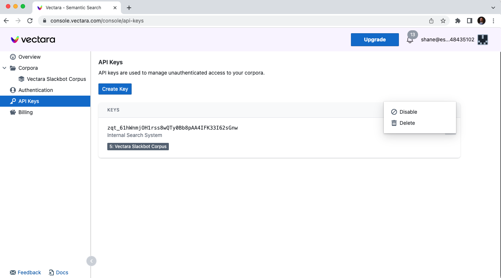Open the browser menu chevron

[493, 7]
